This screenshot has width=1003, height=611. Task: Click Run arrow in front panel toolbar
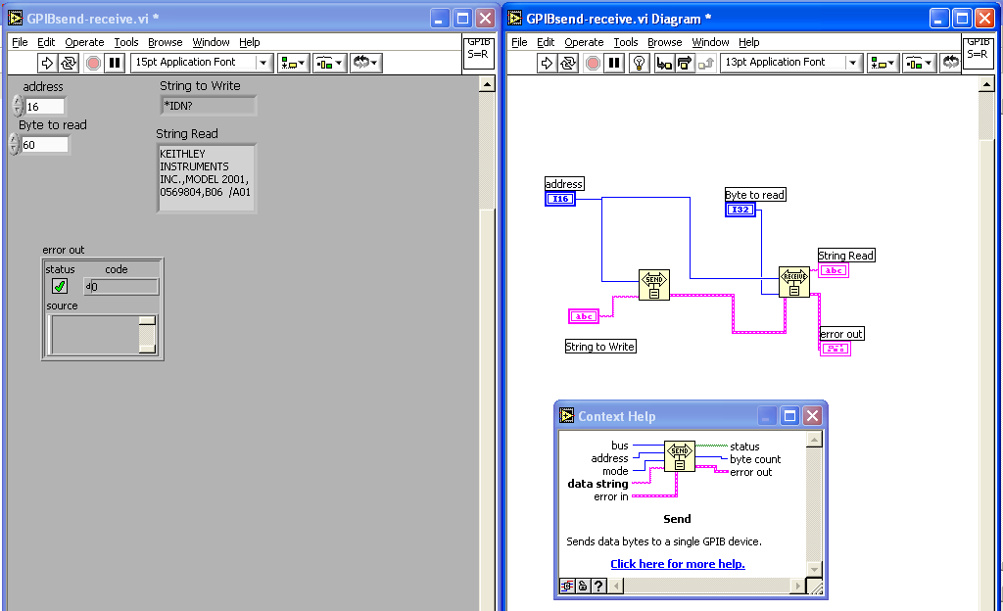tap(47, 63)
